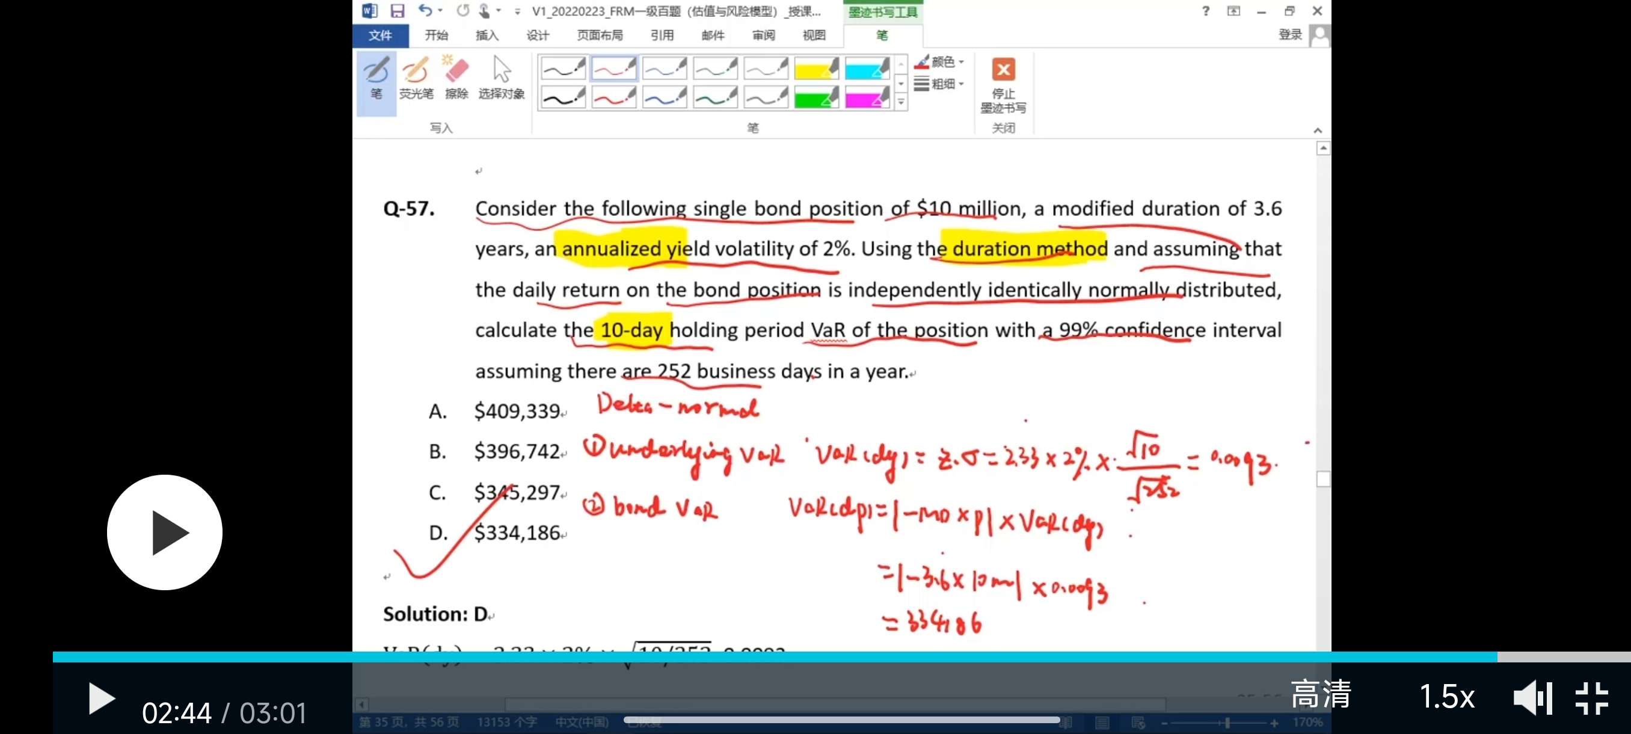Open the 文件 File tab
This screenshot has width=1631, height=734.
pyautogui.click(x=381, y=35)
